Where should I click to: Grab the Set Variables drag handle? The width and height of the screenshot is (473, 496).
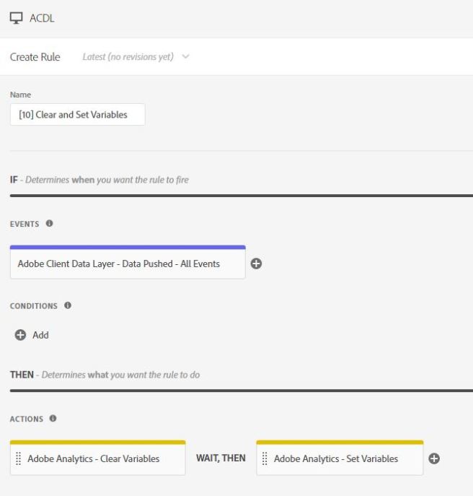(265, 459)
